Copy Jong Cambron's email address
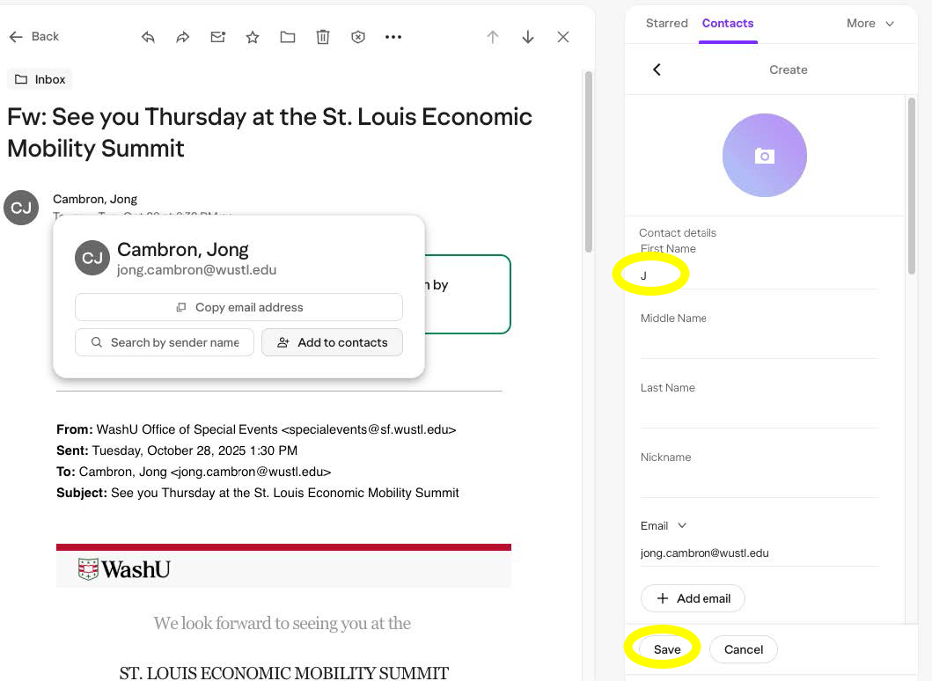This screenshot has height=681, width=932. (239, 306)
